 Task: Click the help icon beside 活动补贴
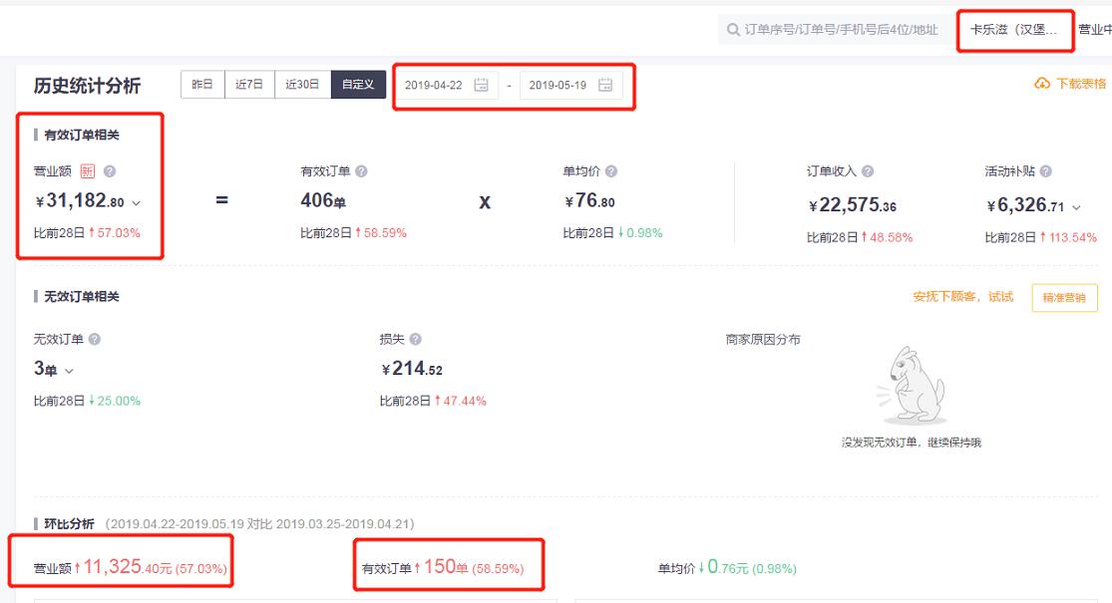[x=1045, y=171]
